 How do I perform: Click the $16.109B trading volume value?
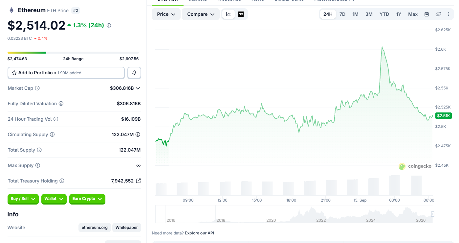tap(131, 119)
